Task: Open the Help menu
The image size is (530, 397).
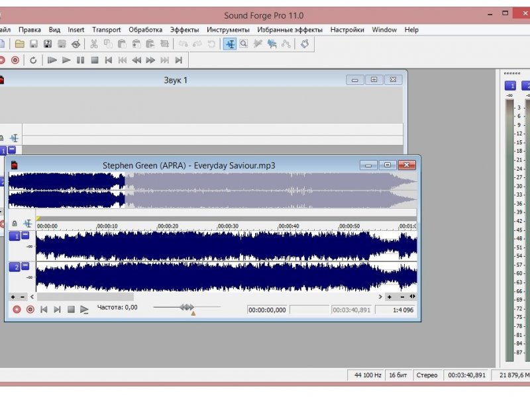Action: tap(411, 30)
